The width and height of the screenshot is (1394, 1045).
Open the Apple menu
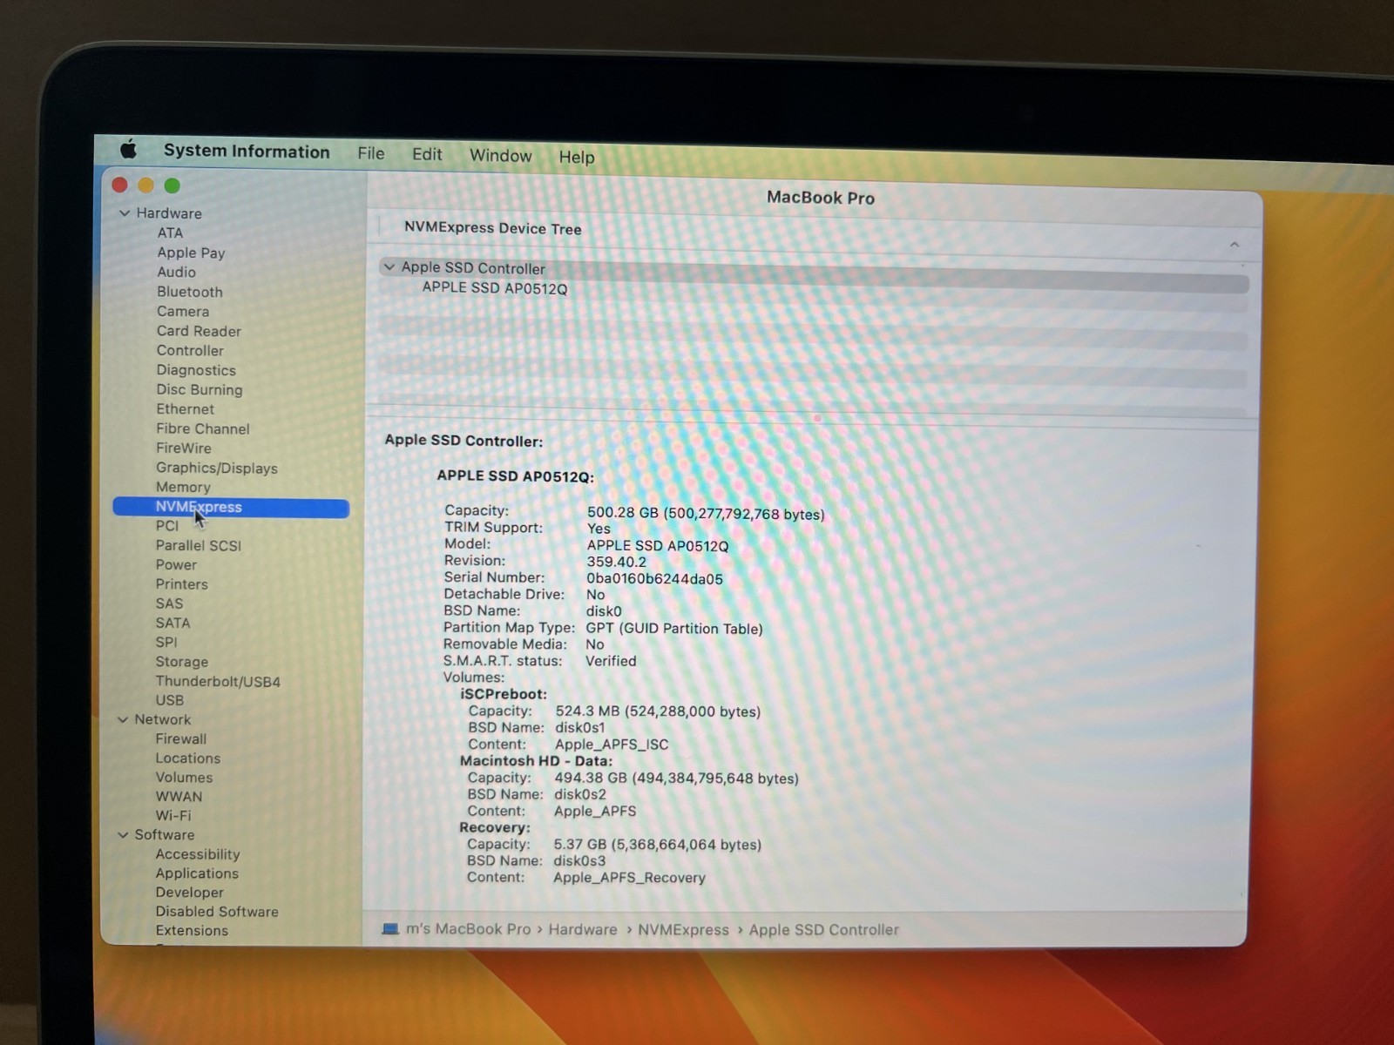click(x=129, y=149)
